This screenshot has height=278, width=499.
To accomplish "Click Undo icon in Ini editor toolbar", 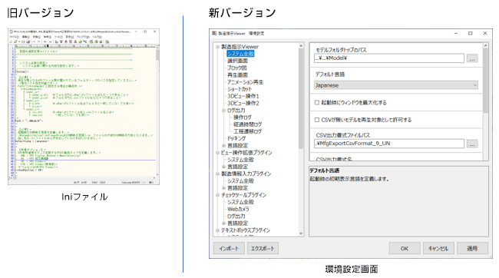I will click(x=34, y=41).
